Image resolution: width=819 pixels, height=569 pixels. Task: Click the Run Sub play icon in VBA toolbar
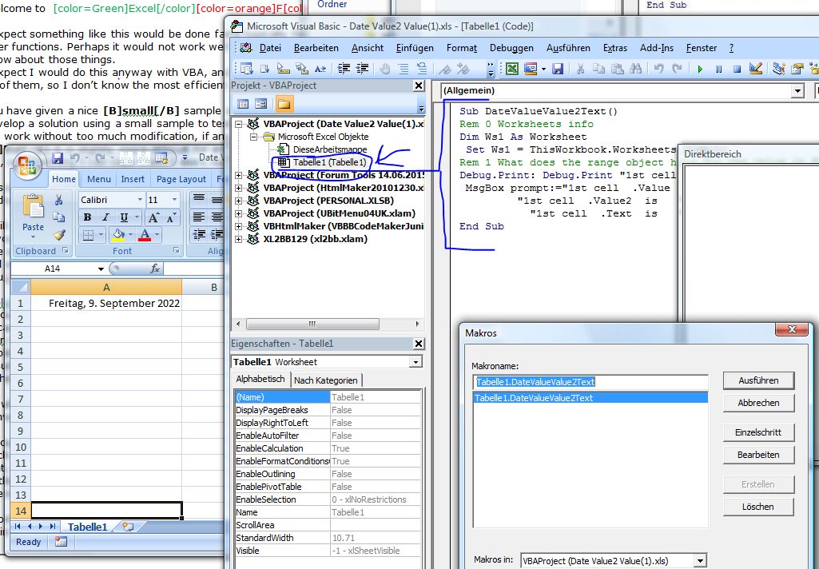700,70
